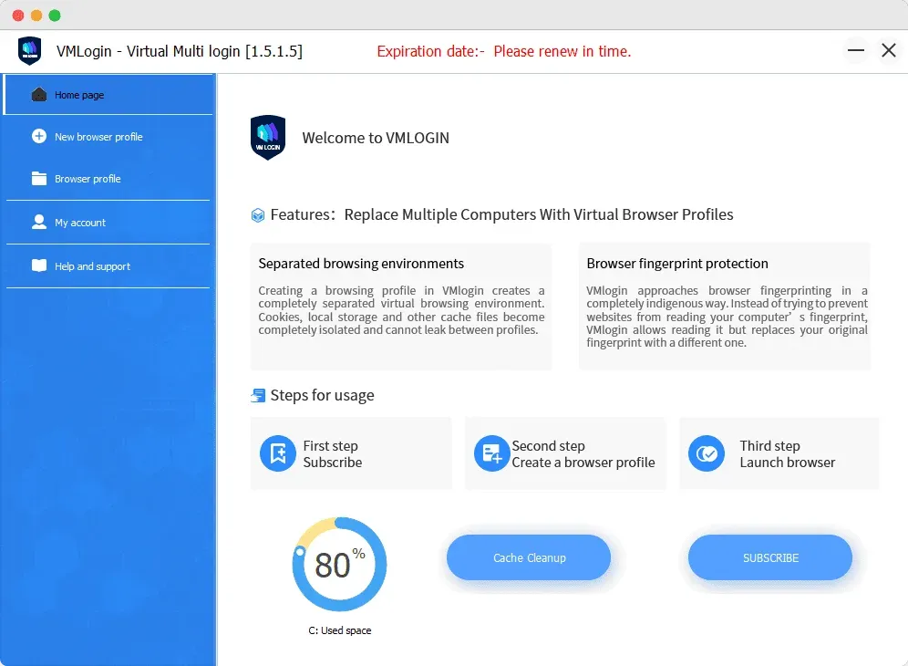The image size is (908, 666).
Task: Click the red Please renew in time notice
Action: [x=562, y=52]
